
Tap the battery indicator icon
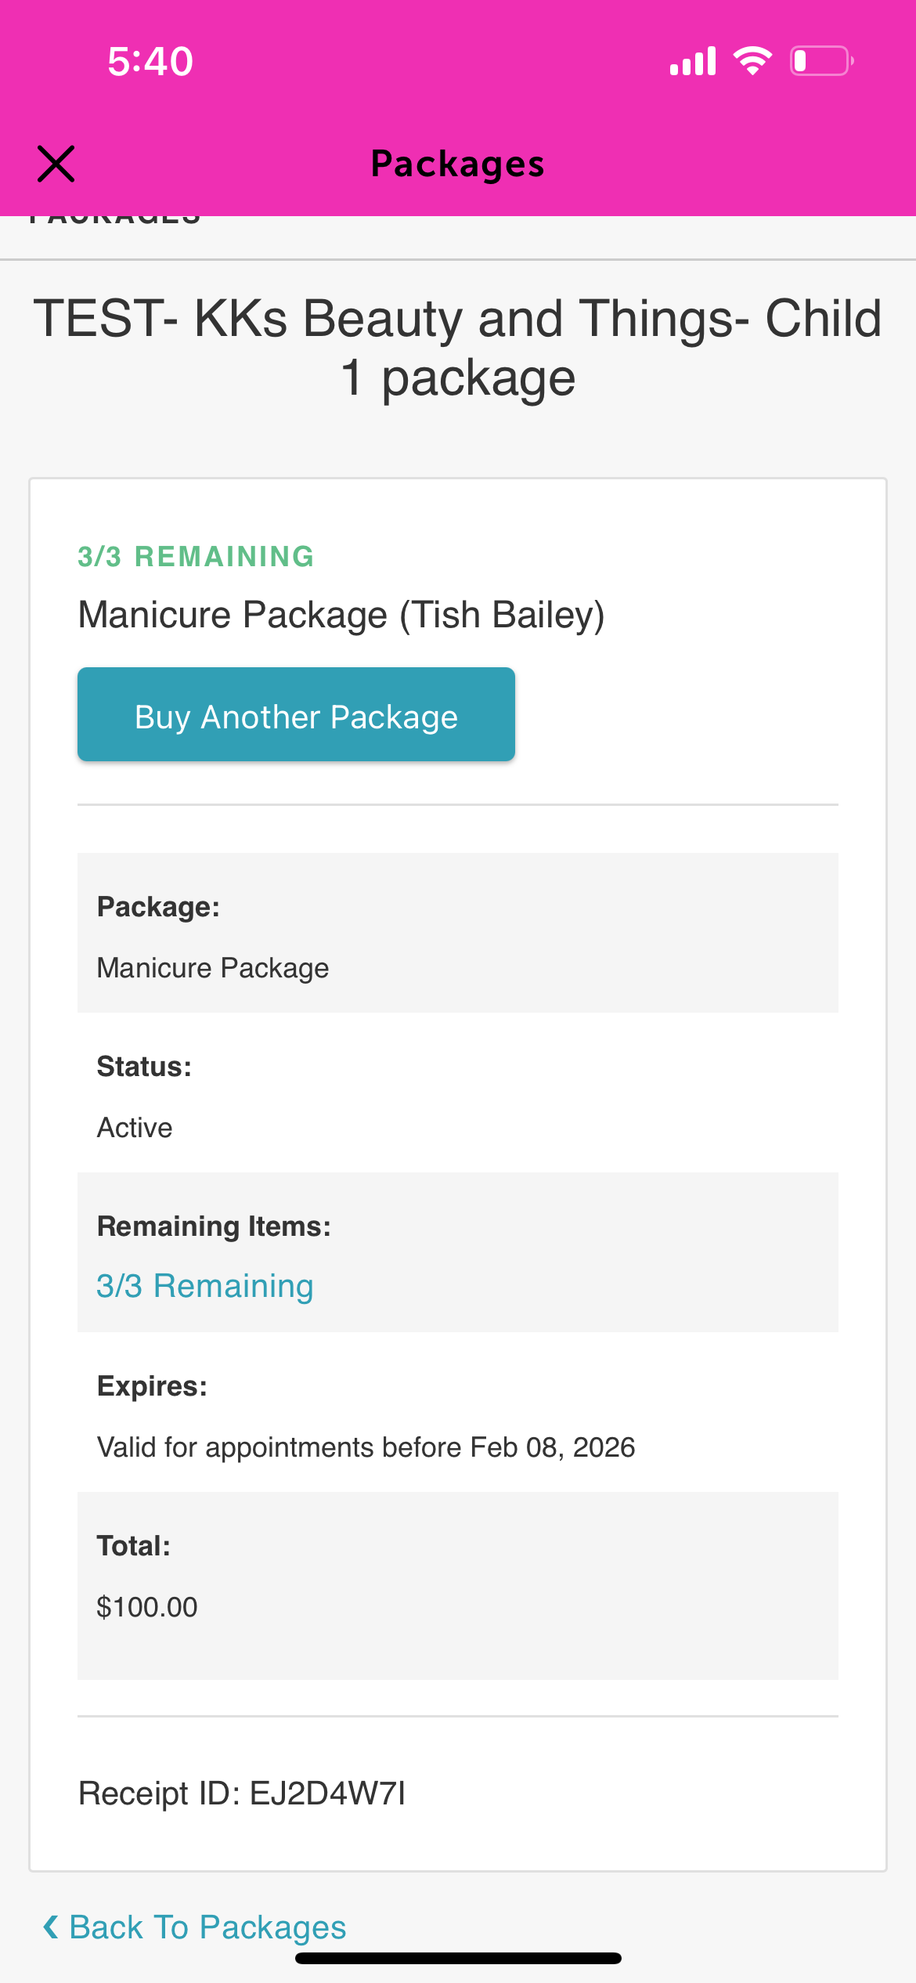coord(821,60)
